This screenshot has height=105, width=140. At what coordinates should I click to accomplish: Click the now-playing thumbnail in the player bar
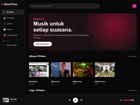click(6, 100)
